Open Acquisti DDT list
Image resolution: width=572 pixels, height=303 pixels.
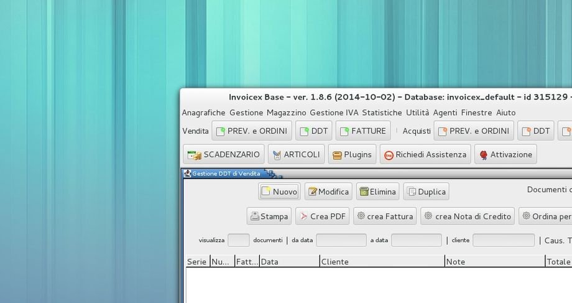pos(535,131)
